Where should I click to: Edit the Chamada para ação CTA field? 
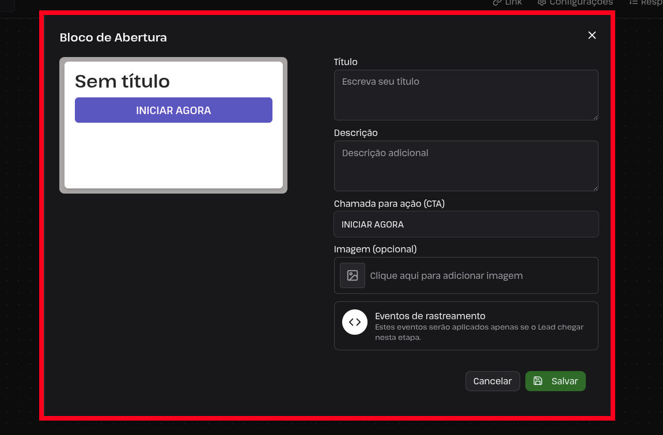click(x=466, y=224)
